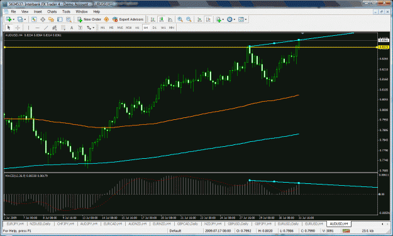Show the Navigator panel icon

(x=52, y=19)
